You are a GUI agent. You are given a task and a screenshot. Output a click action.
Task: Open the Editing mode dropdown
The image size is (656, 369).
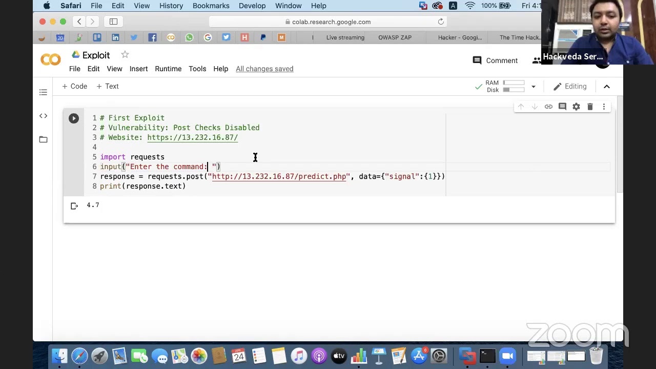[x=570, y=87]
